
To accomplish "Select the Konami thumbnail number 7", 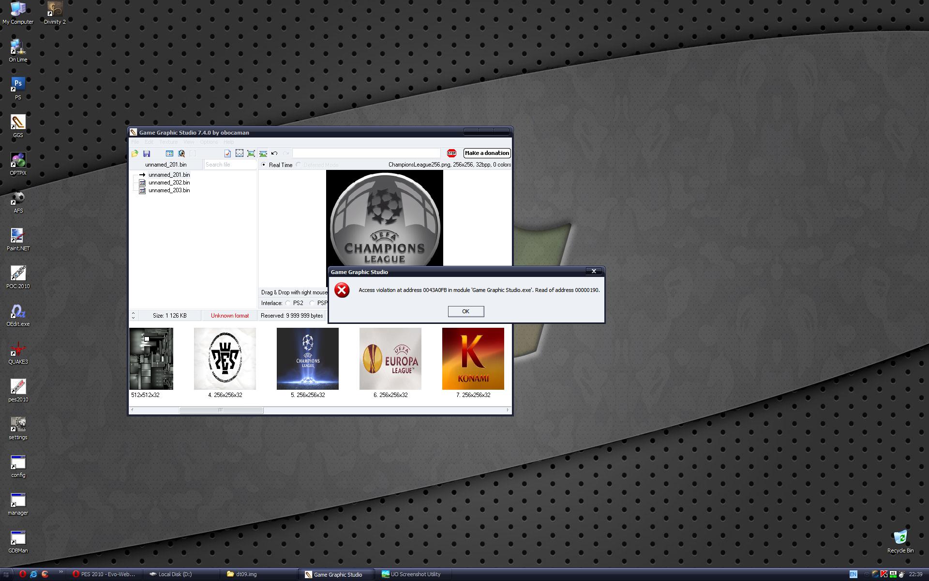I will pos(473,359).
